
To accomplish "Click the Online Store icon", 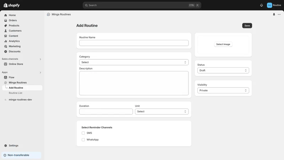I will point(6,64).
